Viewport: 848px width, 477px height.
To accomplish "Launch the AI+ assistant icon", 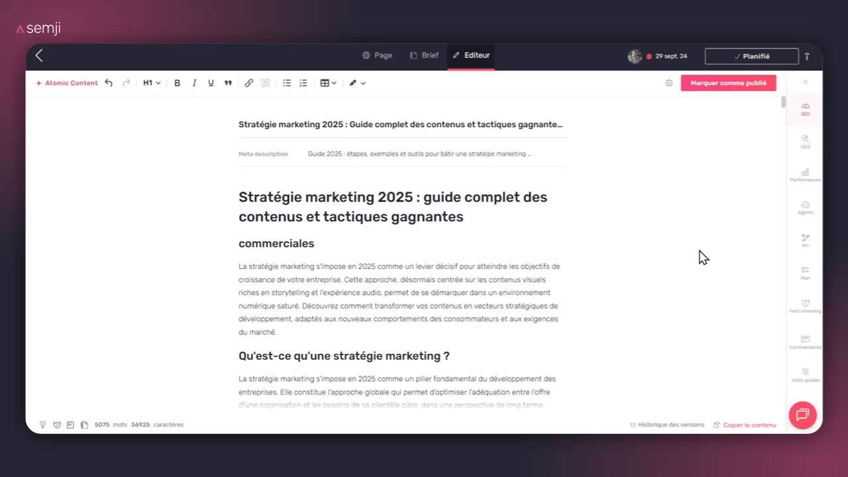I will click(x=805, y=240).
